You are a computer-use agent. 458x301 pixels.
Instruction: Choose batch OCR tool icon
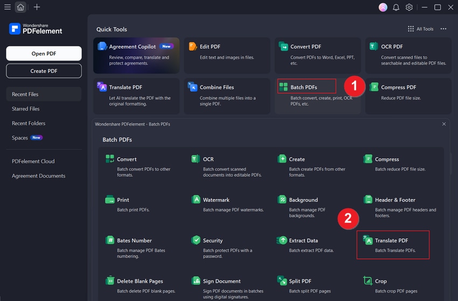pyautogui.click(x=196, y=159)
